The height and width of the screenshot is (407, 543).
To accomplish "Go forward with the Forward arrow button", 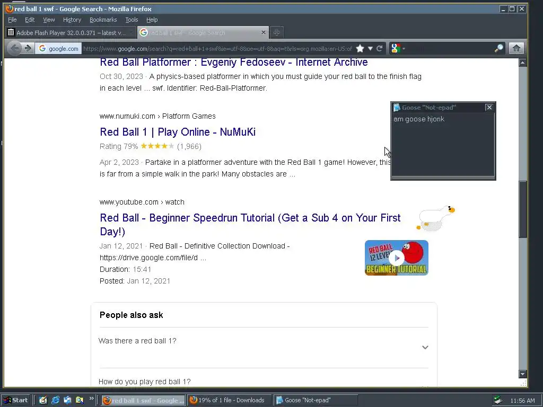I will (28, 48).
